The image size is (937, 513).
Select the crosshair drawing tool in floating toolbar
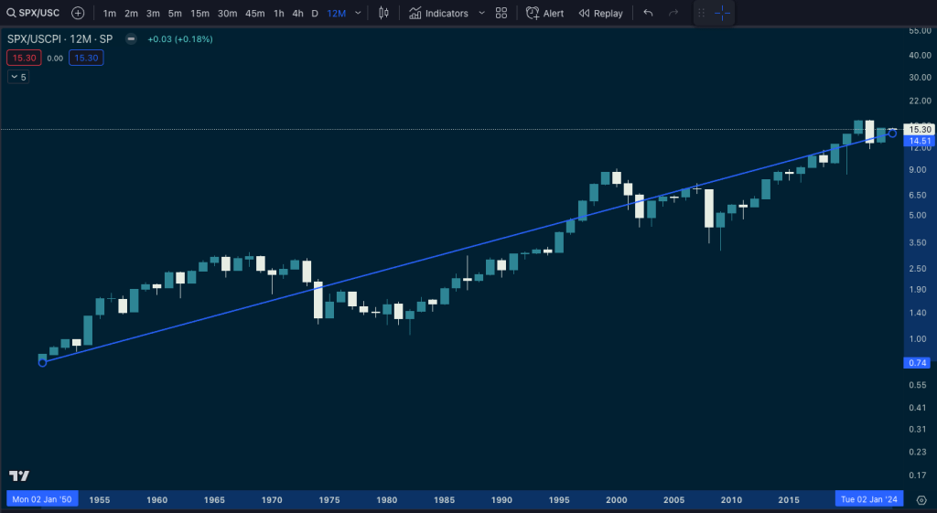pyautogui.click(x=722, y=13)
